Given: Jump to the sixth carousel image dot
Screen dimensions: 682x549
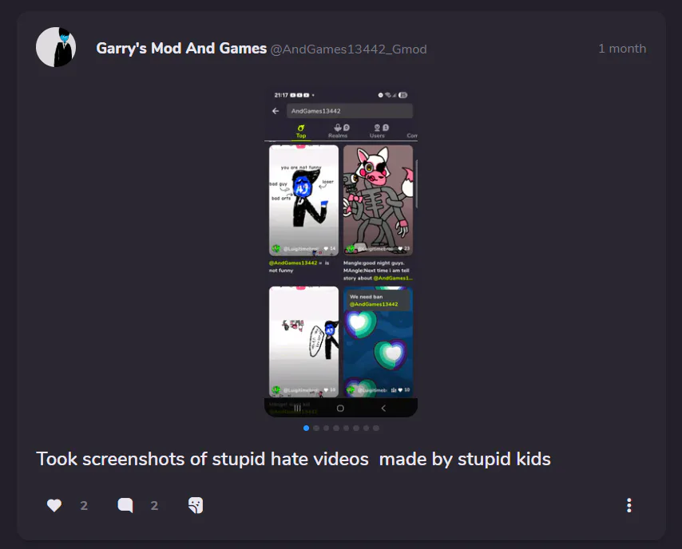Looking at the screenshot, I should [x=356, y=429].
